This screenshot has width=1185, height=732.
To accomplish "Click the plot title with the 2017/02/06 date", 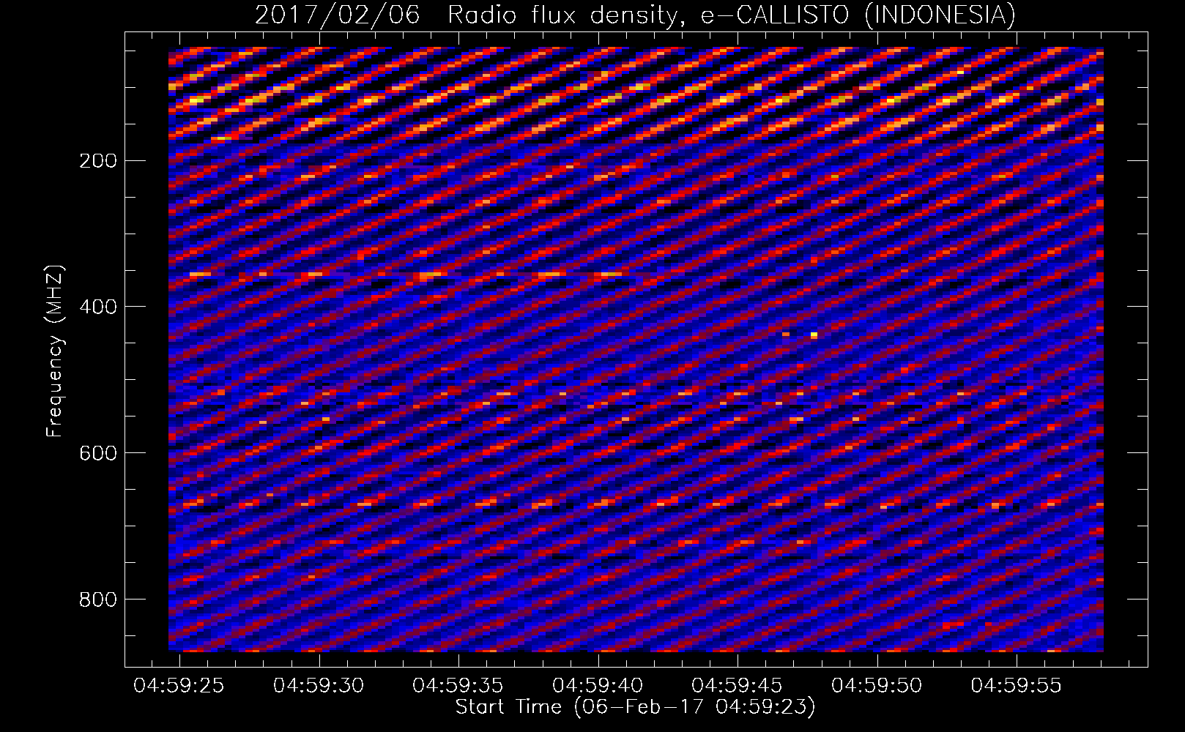I will 635,14.
